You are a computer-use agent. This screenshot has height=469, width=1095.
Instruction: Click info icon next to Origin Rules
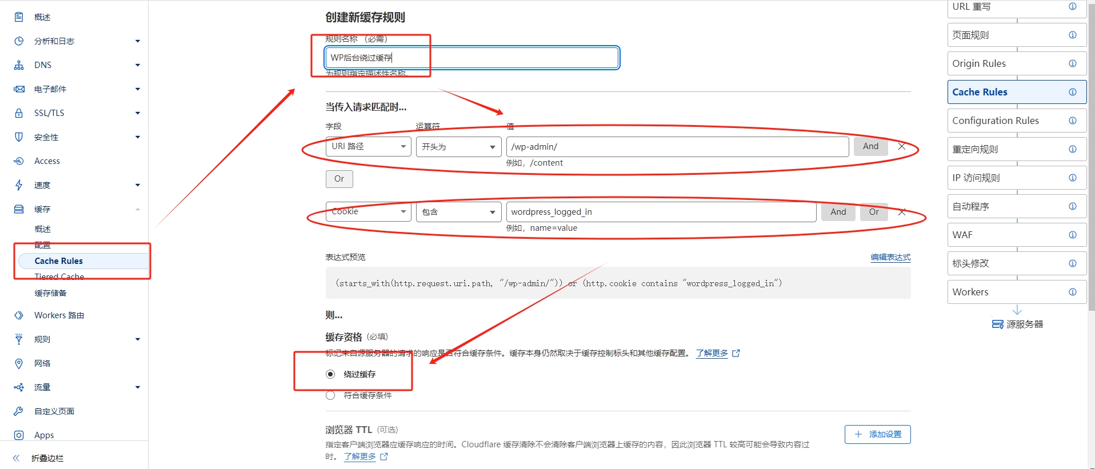[1073, 63]
